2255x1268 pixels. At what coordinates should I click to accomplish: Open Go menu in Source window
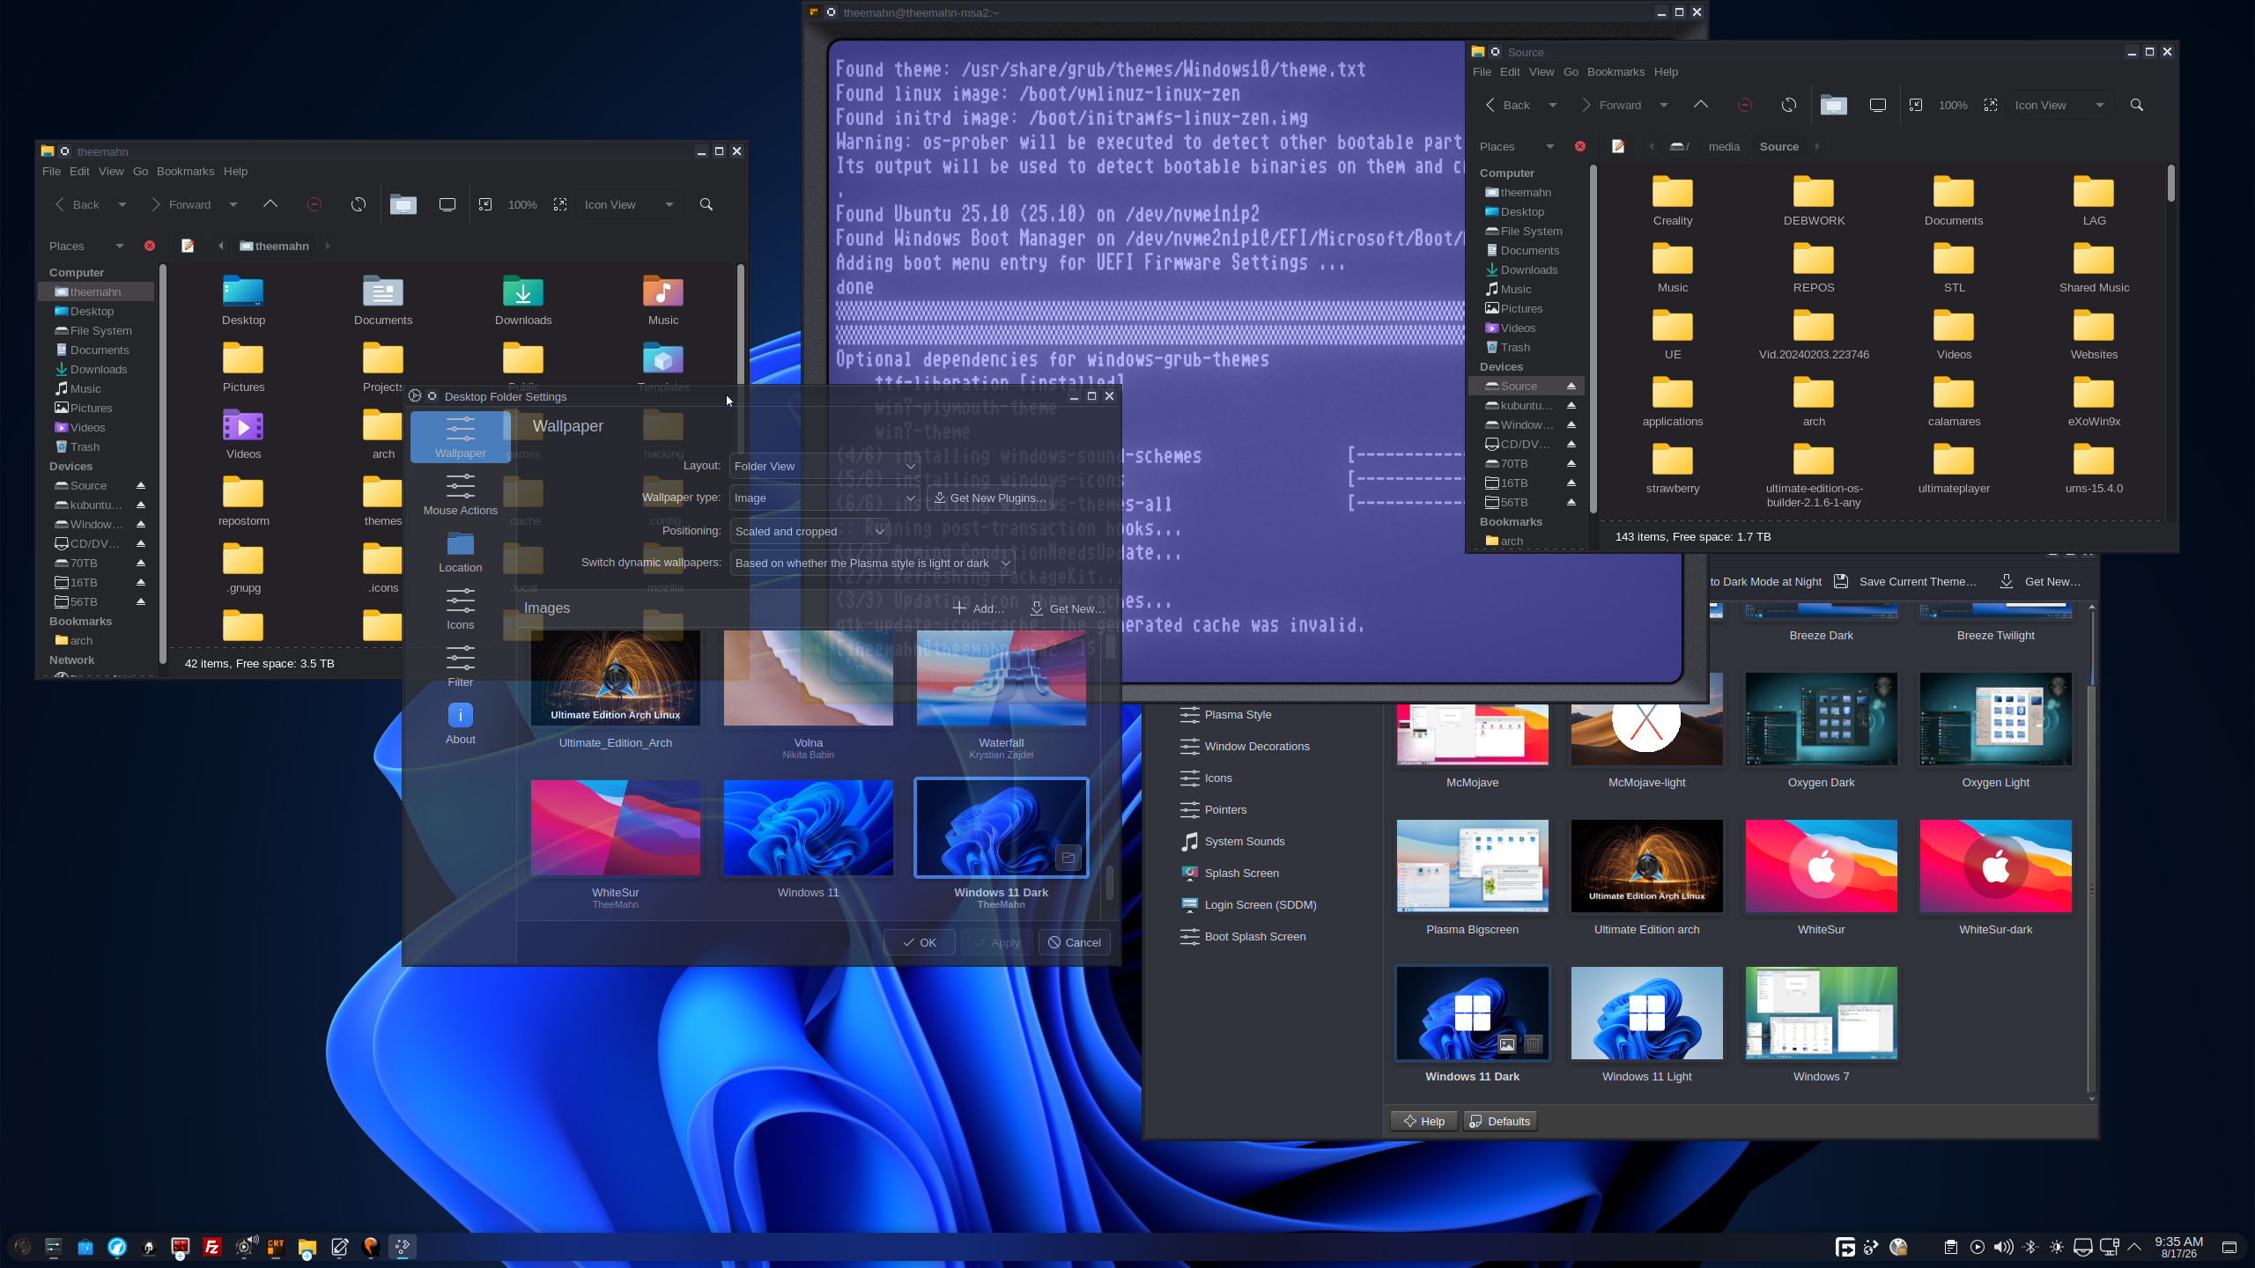pyautogui.click(x=1571, y=71)
